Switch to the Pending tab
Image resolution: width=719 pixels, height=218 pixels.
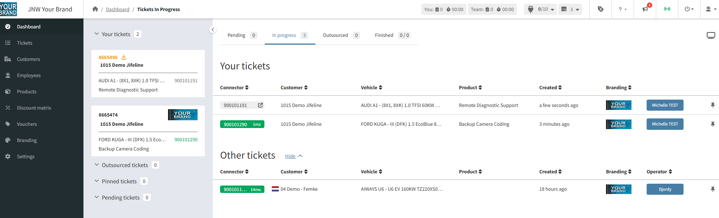242,35
